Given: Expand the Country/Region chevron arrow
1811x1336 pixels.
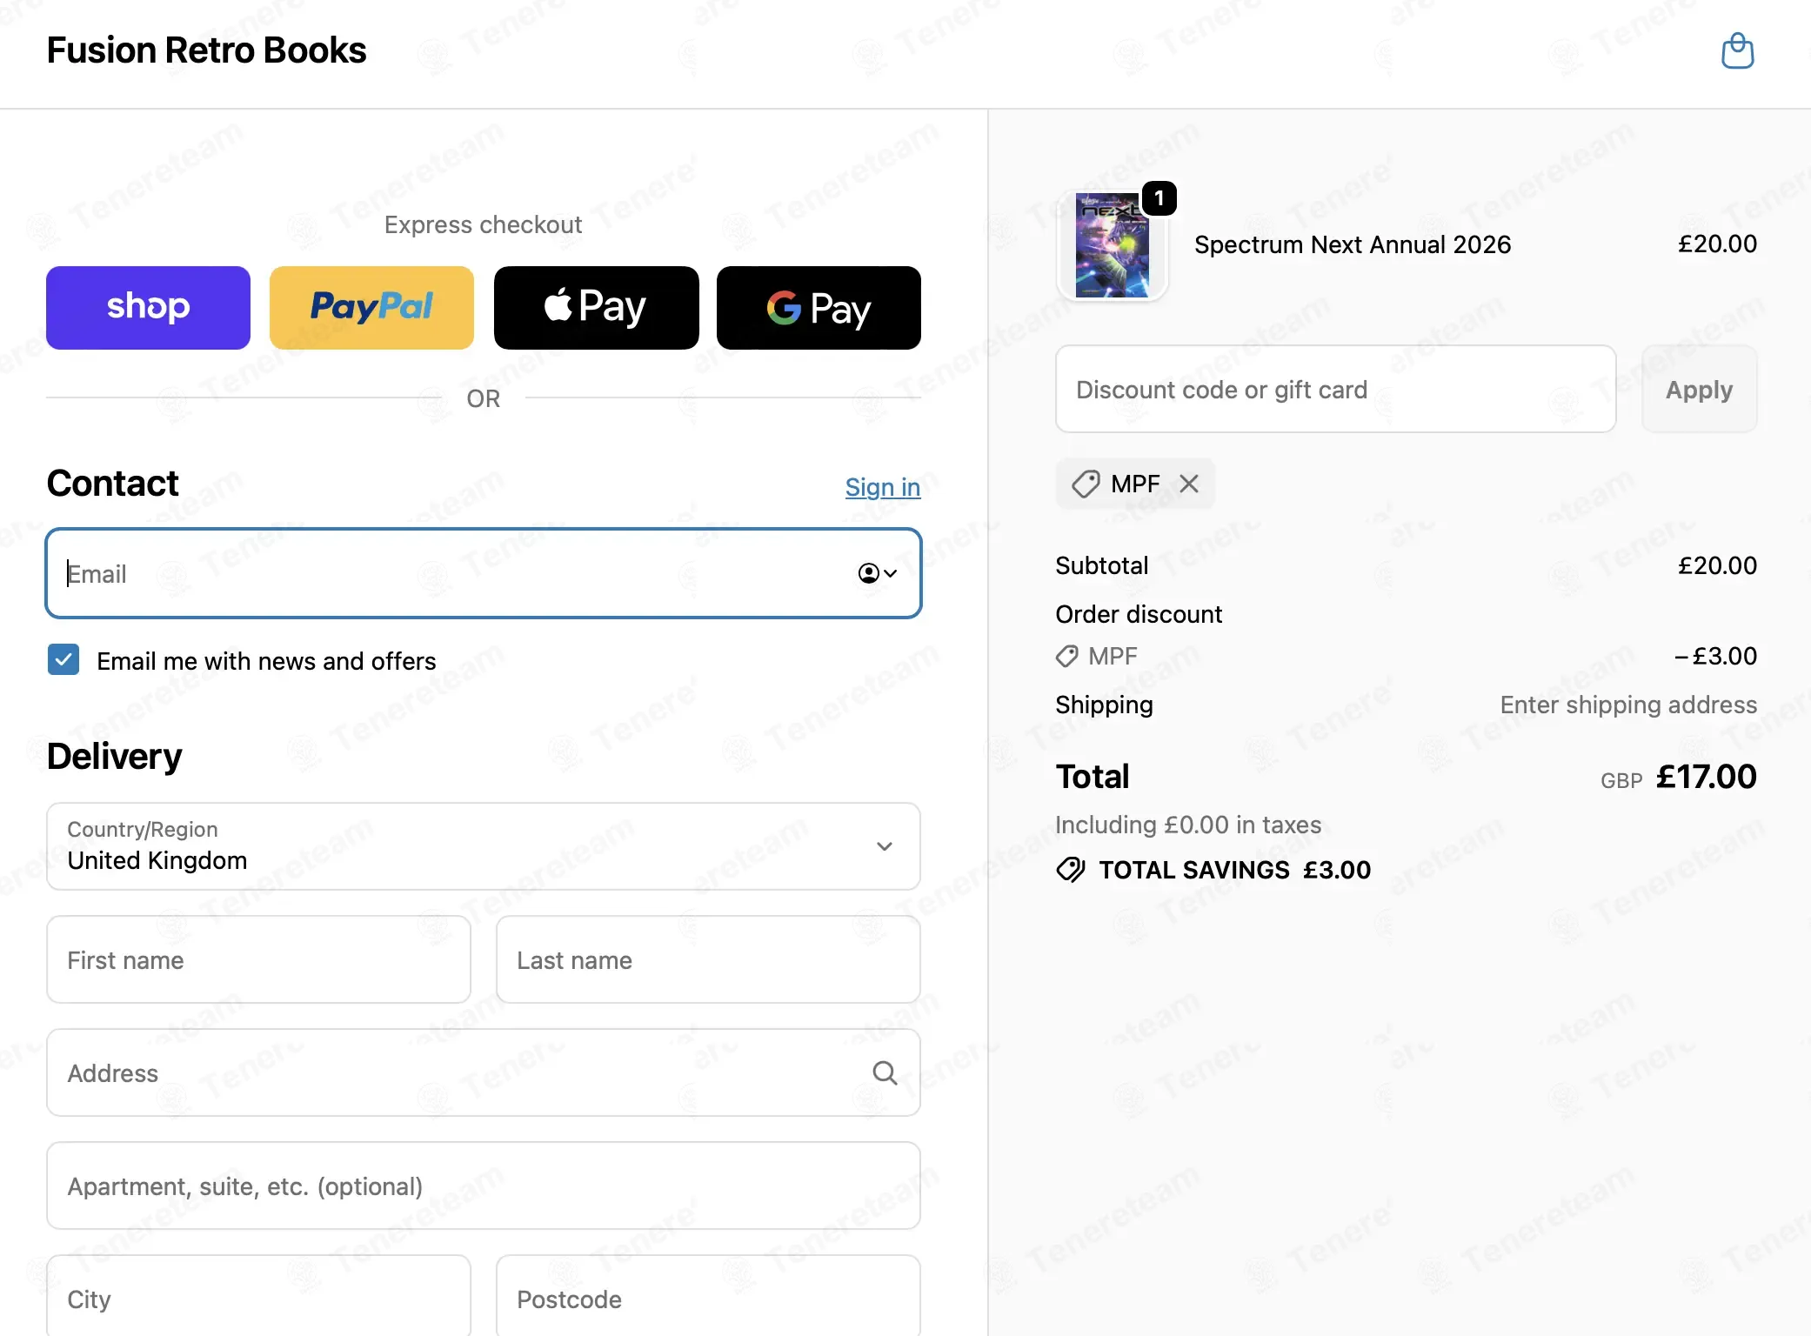Looking at the screenshot, I should point(885,846).
